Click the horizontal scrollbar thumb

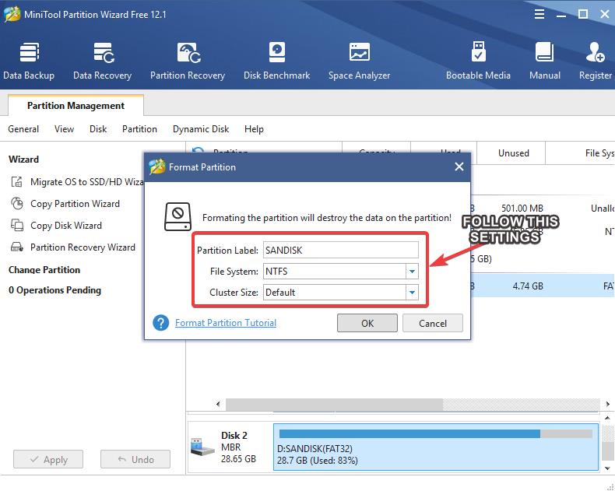pyautogui.click(x=334, y=405)
